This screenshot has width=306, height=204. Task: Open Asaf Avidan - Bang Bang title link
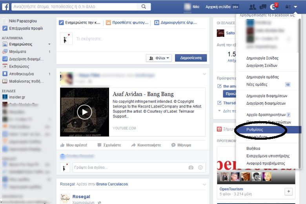143,94
